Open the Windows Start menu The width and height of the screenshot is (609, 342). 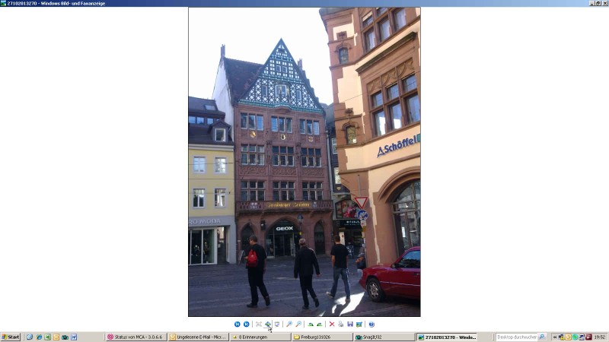[11, 337]
